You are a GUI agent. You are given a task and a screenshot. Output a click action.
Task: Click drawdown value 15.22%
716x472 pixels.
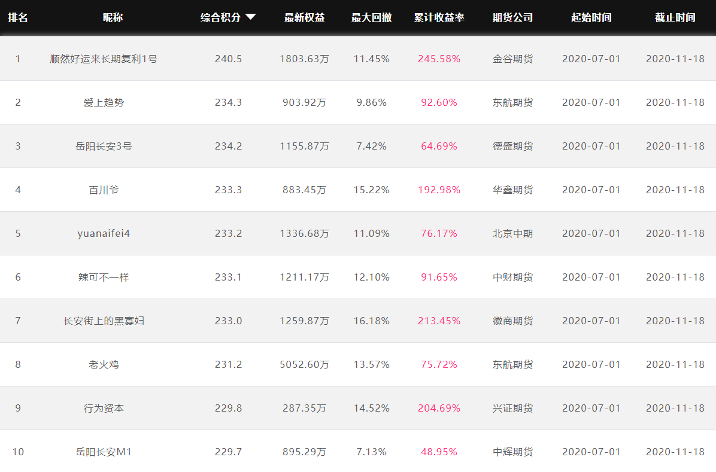371,190
